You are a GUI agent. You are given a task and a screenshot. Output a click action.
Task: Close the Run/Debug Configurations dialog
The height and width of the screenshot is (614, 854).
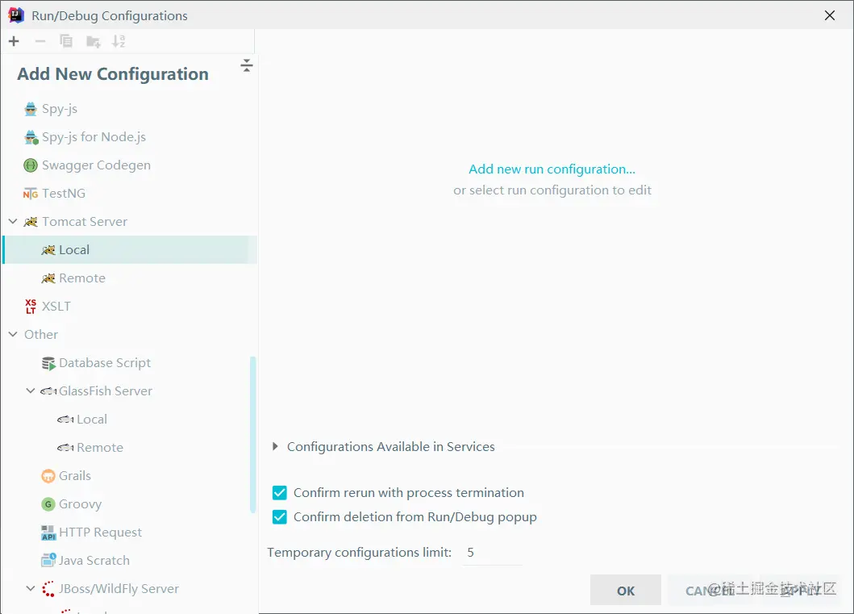coord(830,15)
